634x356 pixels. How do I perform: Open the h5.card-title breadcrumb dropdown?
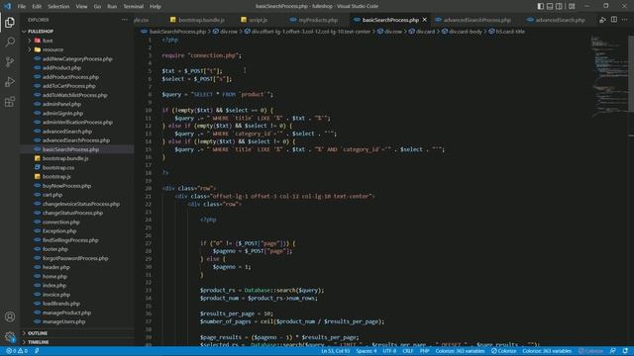click(x=507, y=31)
